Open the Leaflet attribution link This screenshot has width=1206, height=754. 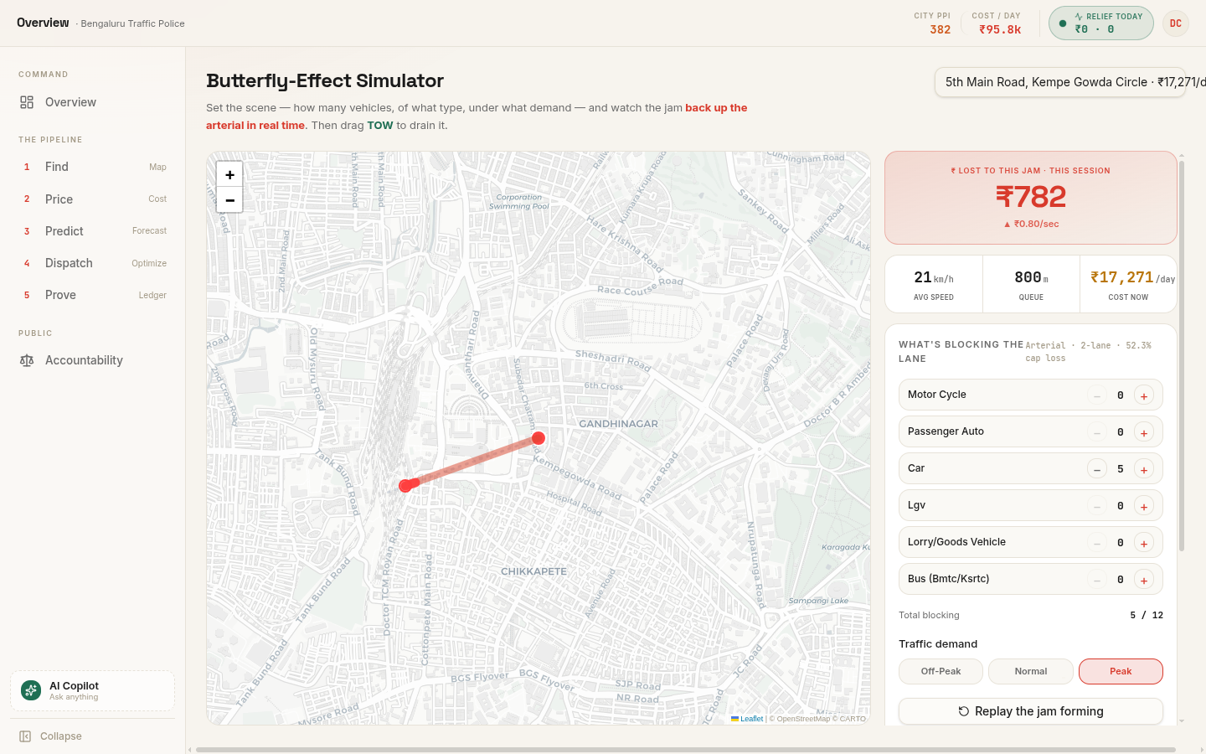click(747, 719)
